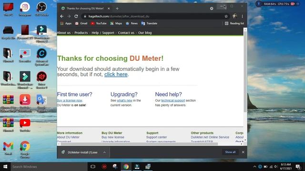Open red YouTube desktop shortcut
Viewport: 305px width, 171px height.
click(x=25, y=125)
